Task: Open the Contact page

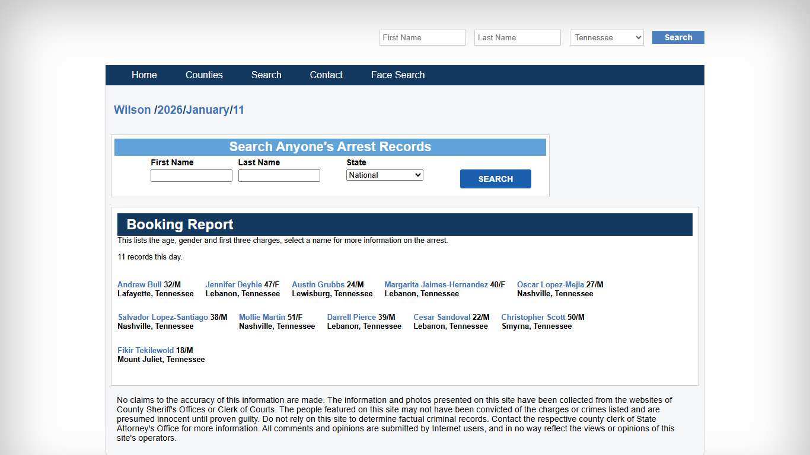Action: pos(326,75)
